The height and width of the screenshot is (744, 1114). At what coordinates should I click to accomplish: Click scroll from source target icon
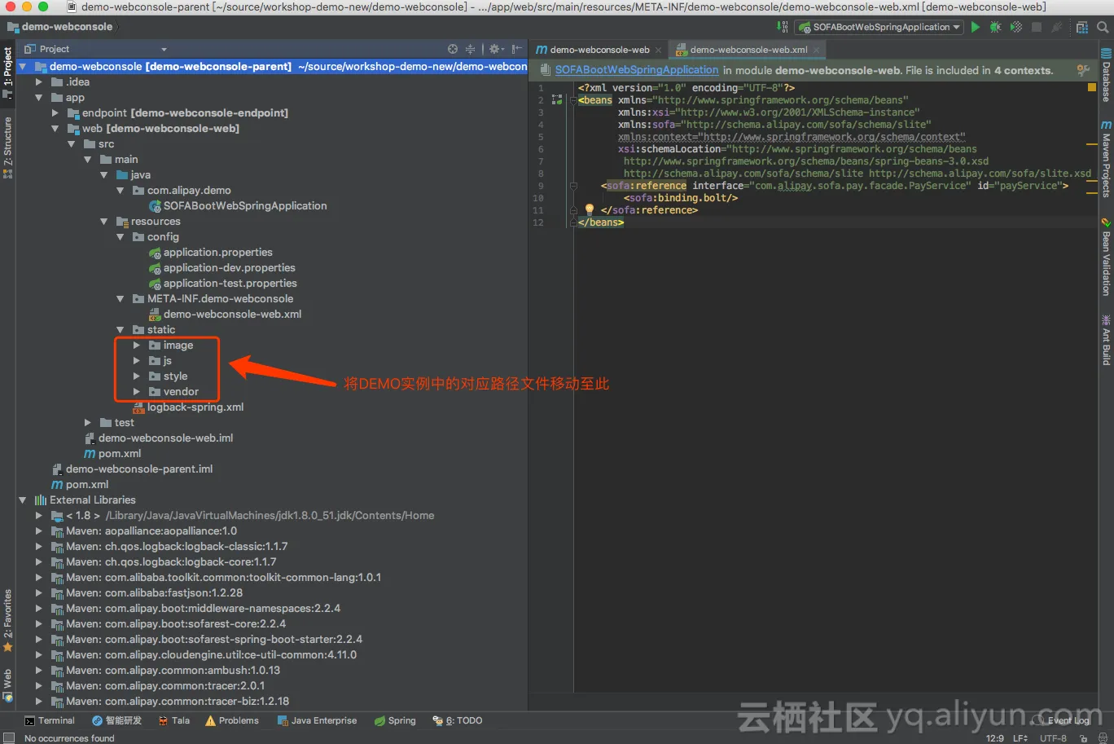pyautogui.click(x=453, y=49)
